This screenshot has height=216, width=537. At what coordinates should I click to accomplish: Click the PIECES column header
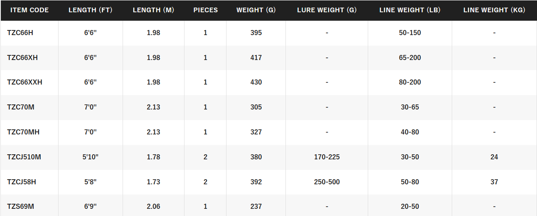coord(205,10)
